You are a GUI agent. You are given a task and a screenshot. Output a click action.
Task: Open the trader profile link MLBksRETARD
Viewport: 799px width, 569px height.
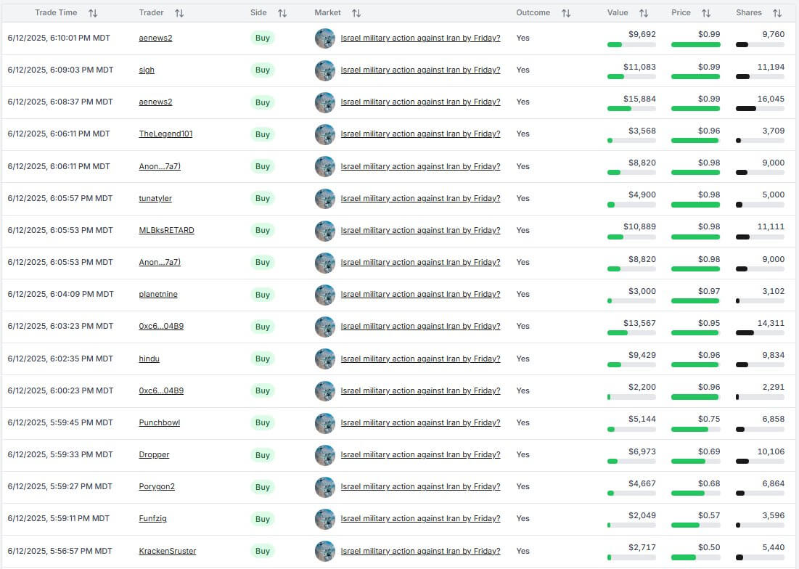(x=167, y=230)
